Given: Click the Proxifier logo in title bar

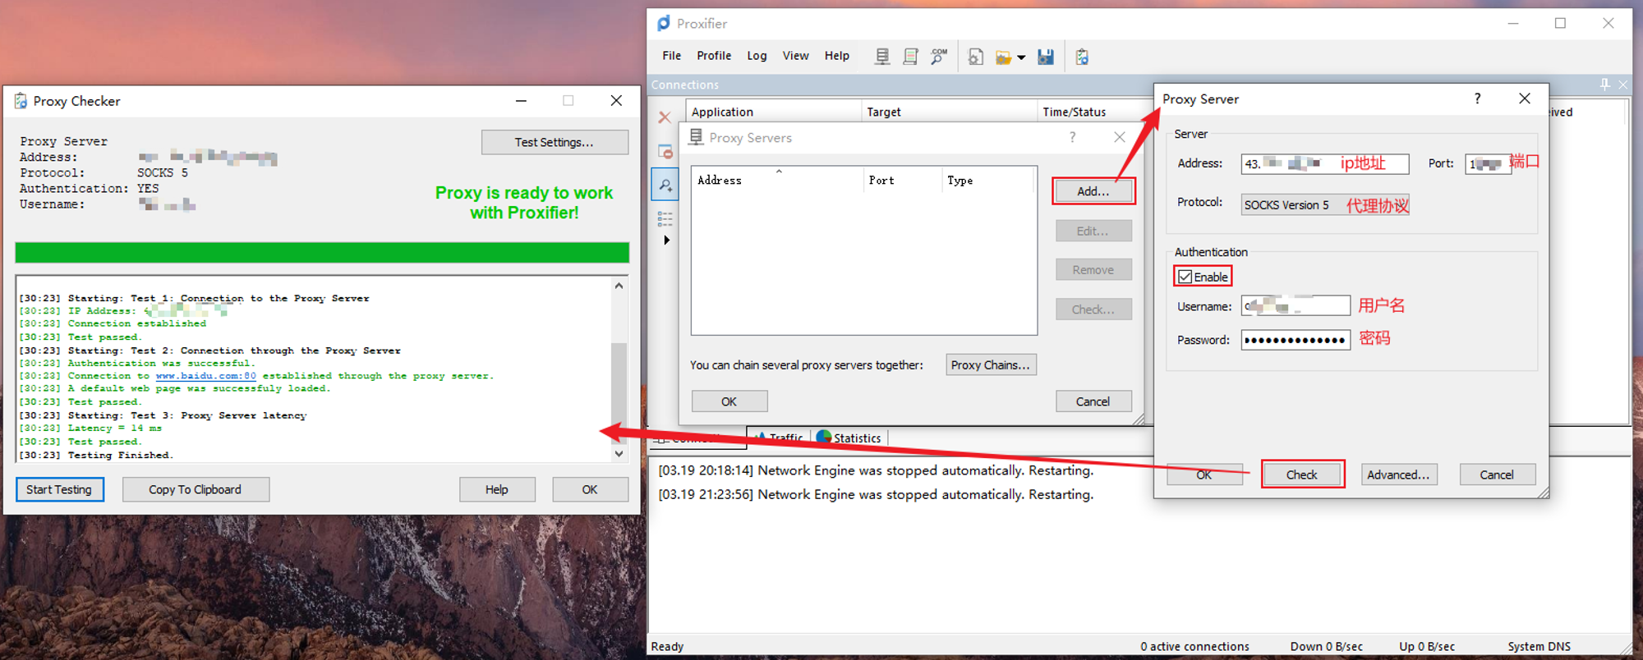Looking at the screenshot, I should (x=664, y=23).
